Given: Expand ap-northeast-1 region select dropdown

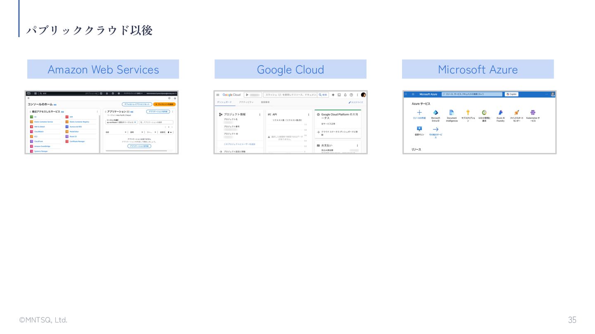Looking at the screenshot, I should tap(121, 122).
